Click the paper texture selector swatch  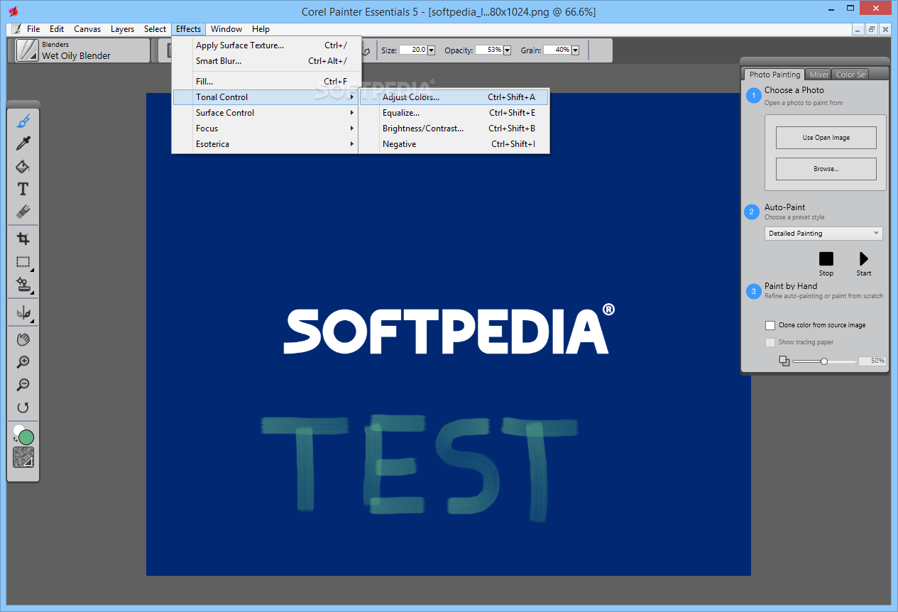(23, 457)
